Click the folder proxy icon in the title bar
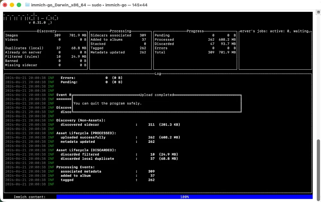Screen dimensions: 321x202 [x=27, y=5]
